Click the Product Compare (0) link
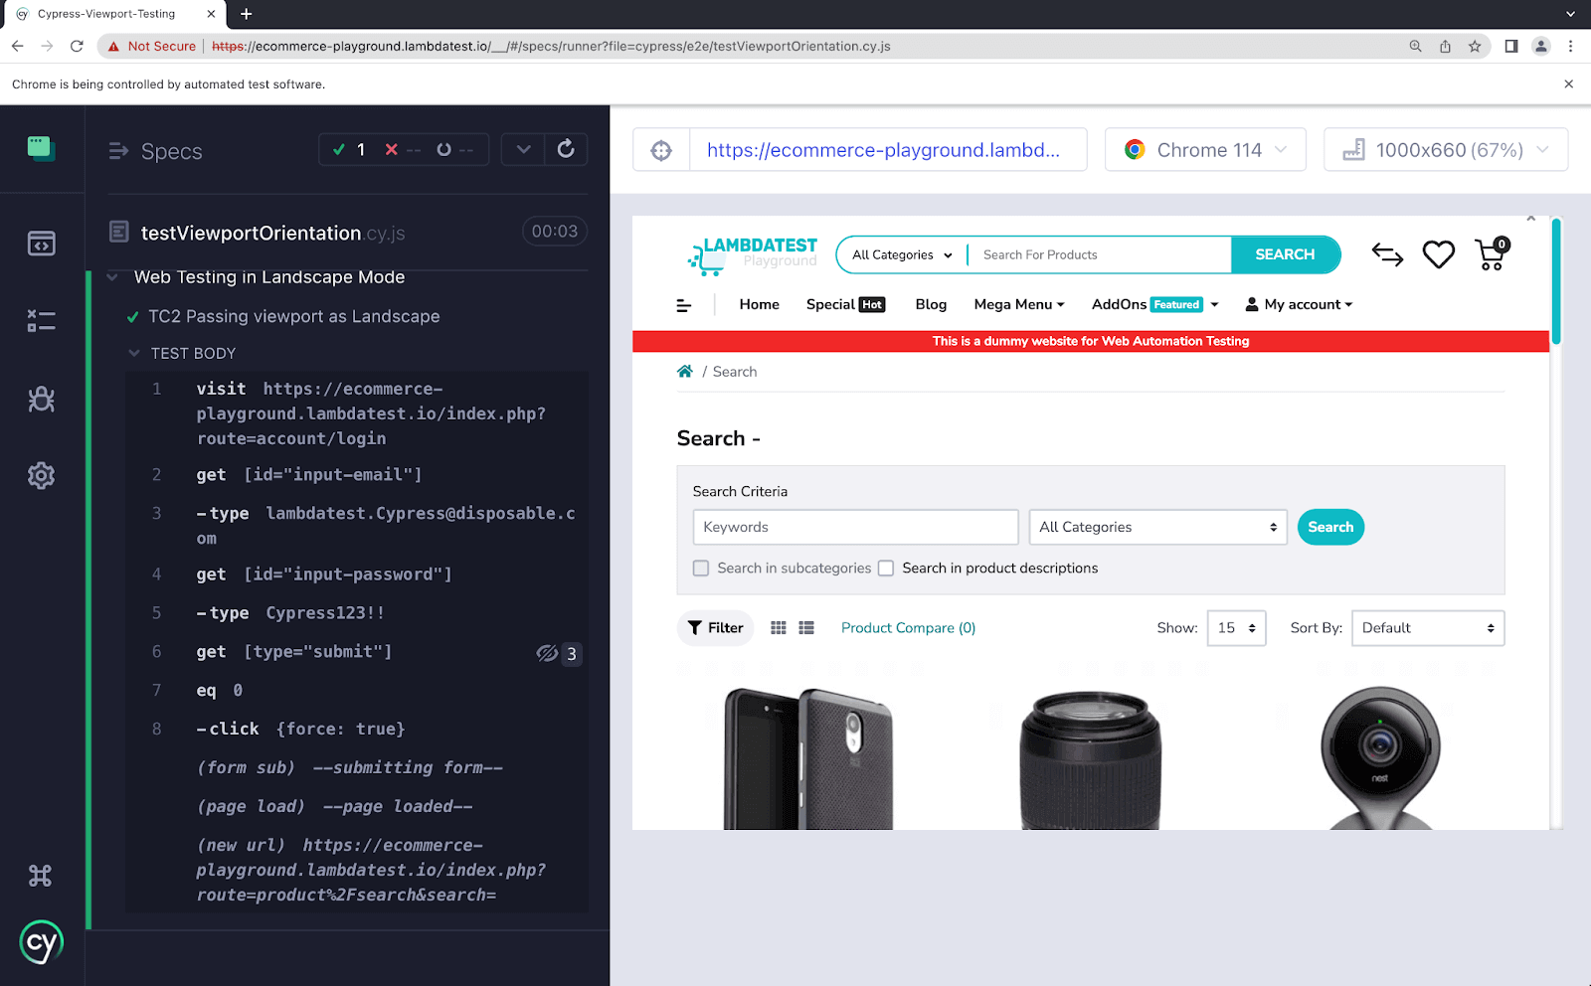 908,628
